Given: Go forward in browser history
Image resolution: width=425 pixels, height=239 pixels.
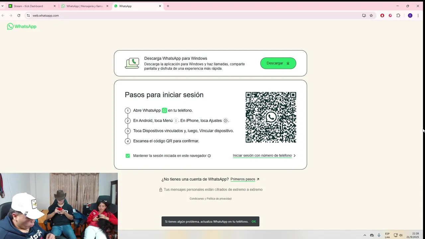Looking at the screenshot, I should [x=11, y=16].
